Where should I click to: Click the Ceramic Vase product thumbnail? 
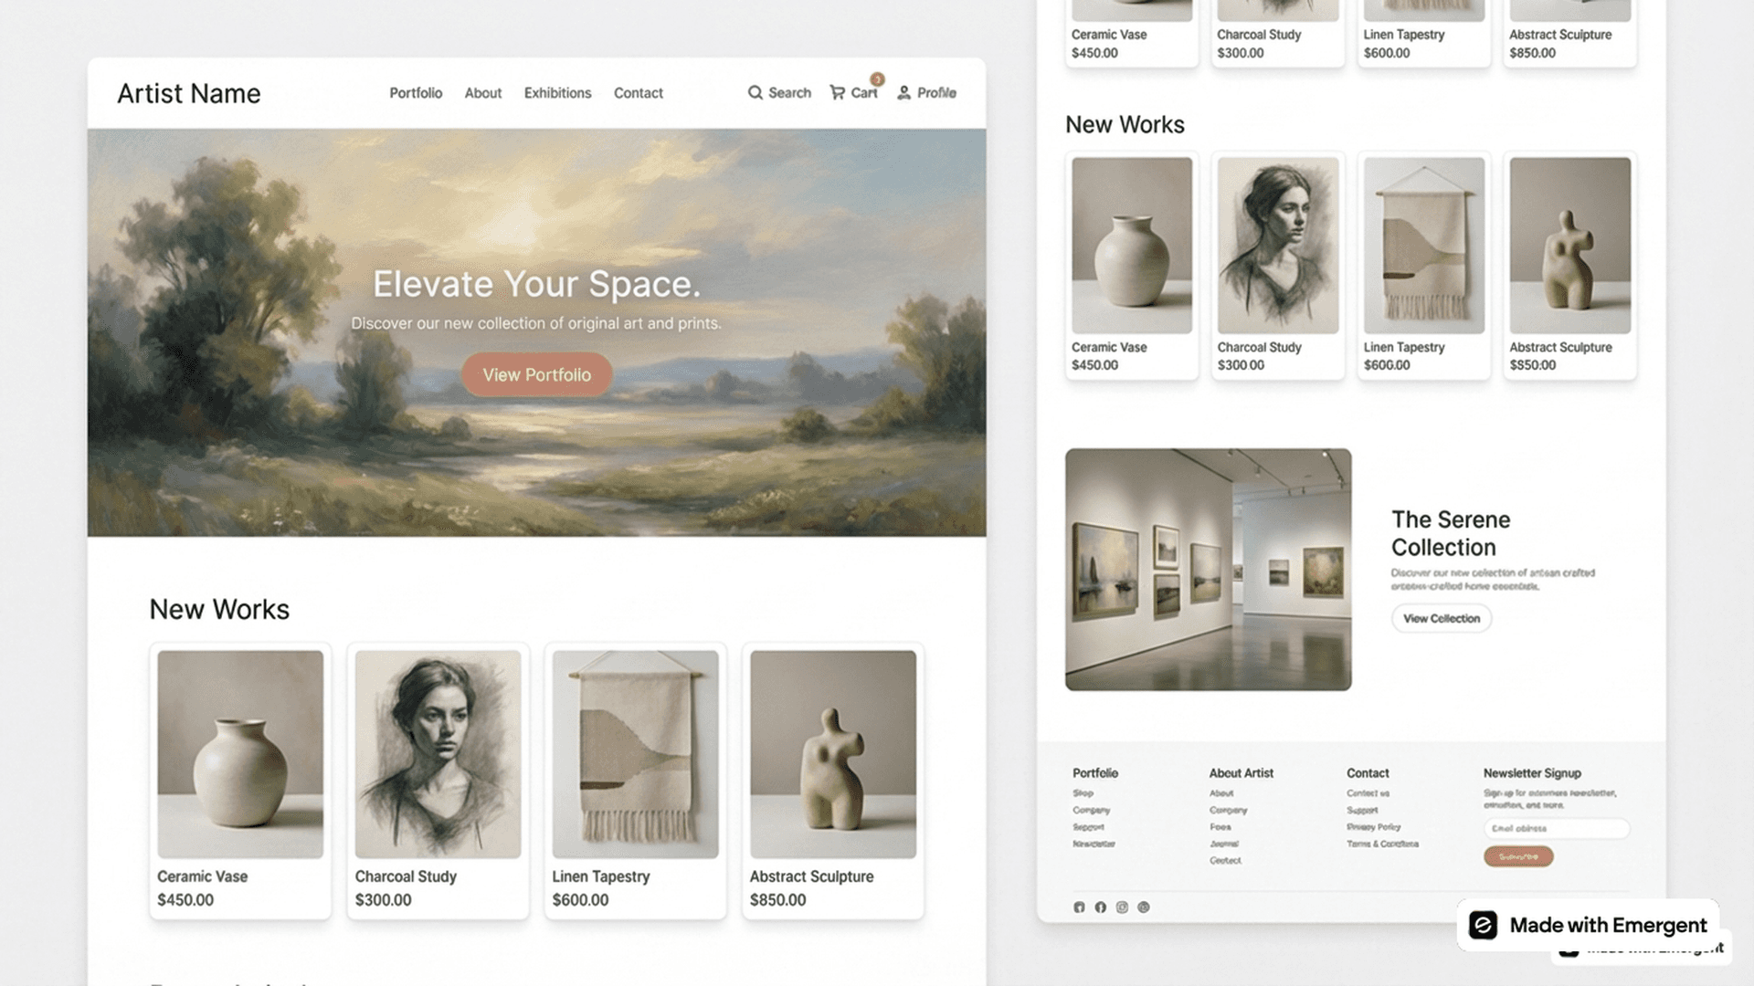pos(239,752)
